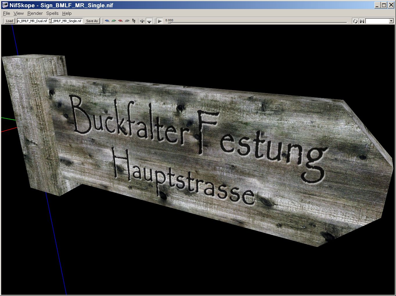Click the animation time slider
Image resolution: width=396 pixels, height=296 pixels.
(x=256, y=22)
